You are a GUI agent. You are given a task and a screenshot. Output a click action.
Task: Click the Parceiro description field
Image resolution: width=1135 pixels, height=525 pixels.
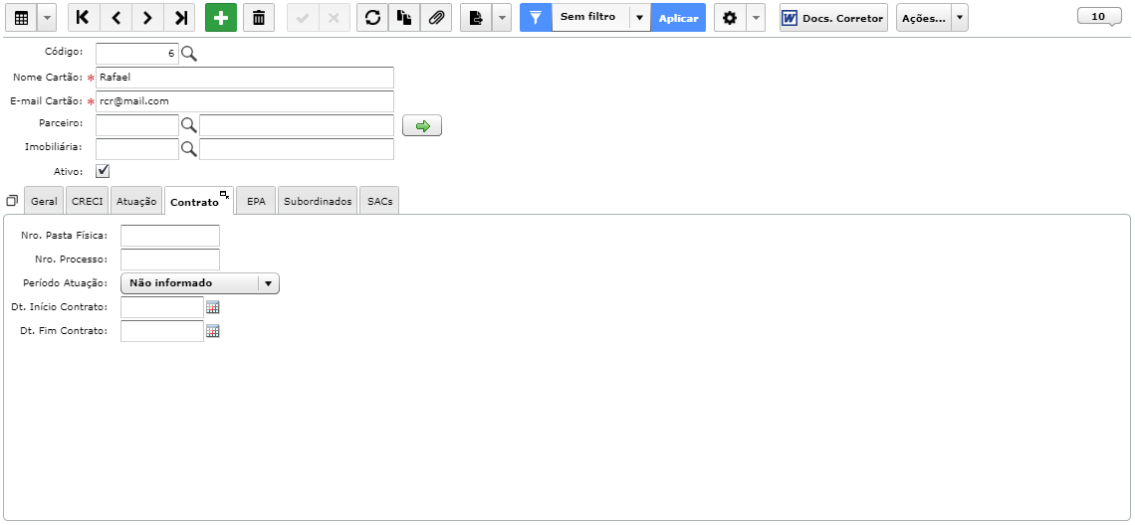click(x=297, y=125)
